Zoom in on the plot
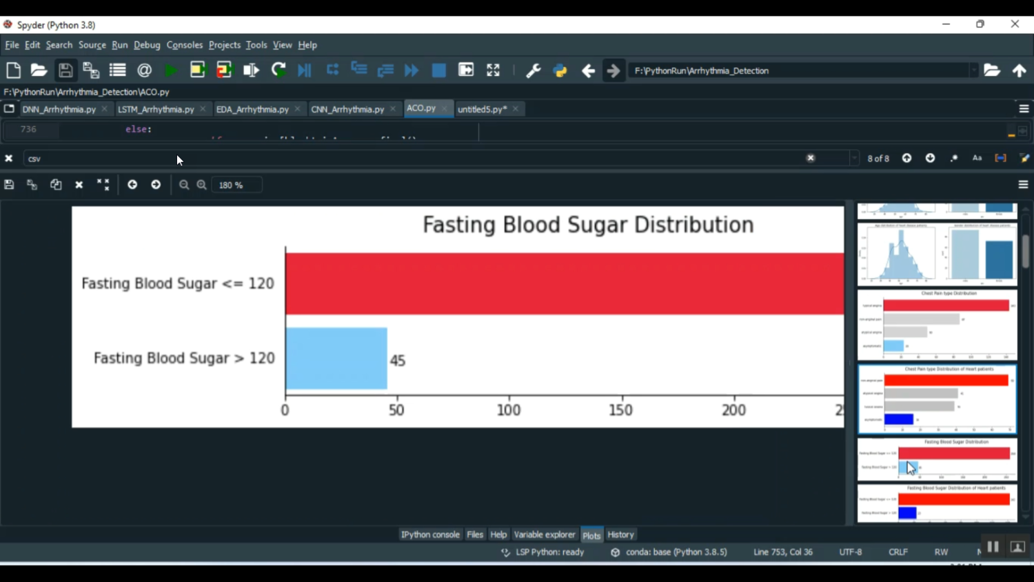The height and width of the screenshot is (582, 1034). pos(202,185)
